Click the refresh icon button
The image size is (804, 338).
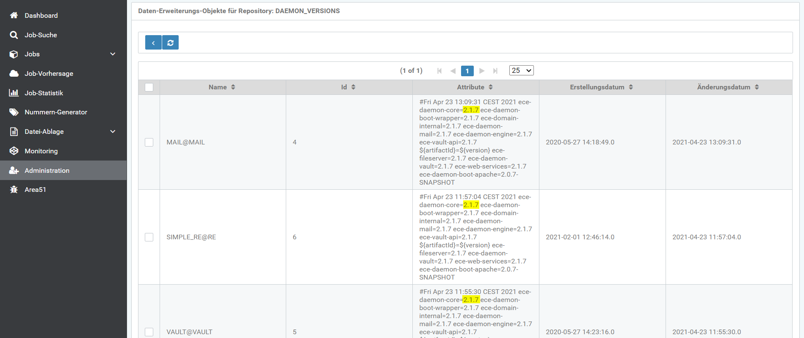171,42
